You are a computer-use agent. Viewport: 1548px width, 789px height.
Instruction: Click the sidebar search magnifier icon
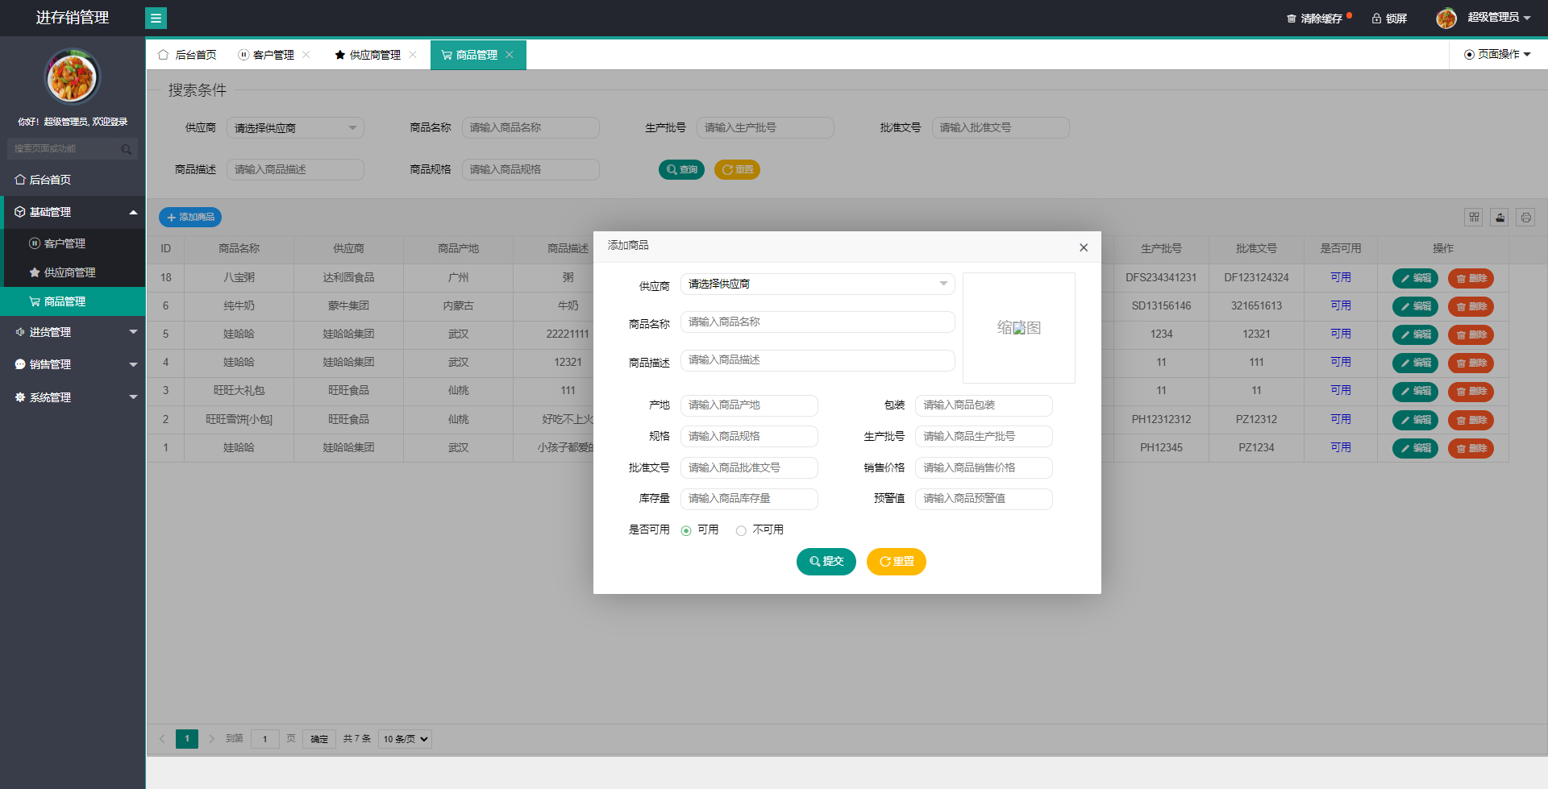[127, 149]
